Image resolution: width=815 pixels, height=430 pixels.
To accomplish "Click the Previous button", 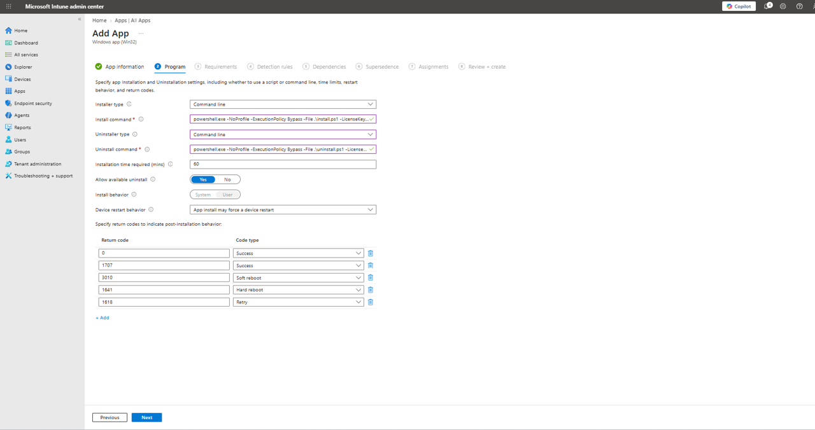I will coord(110,417).
